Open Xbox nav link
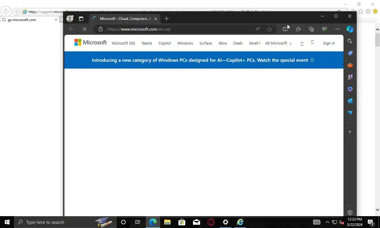Image resolution: width=380 pixels, height=228 pixels. coord(223,43)
